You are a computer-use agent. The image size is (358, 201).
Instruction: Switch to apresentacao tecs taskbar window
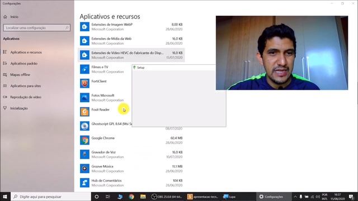202,197
